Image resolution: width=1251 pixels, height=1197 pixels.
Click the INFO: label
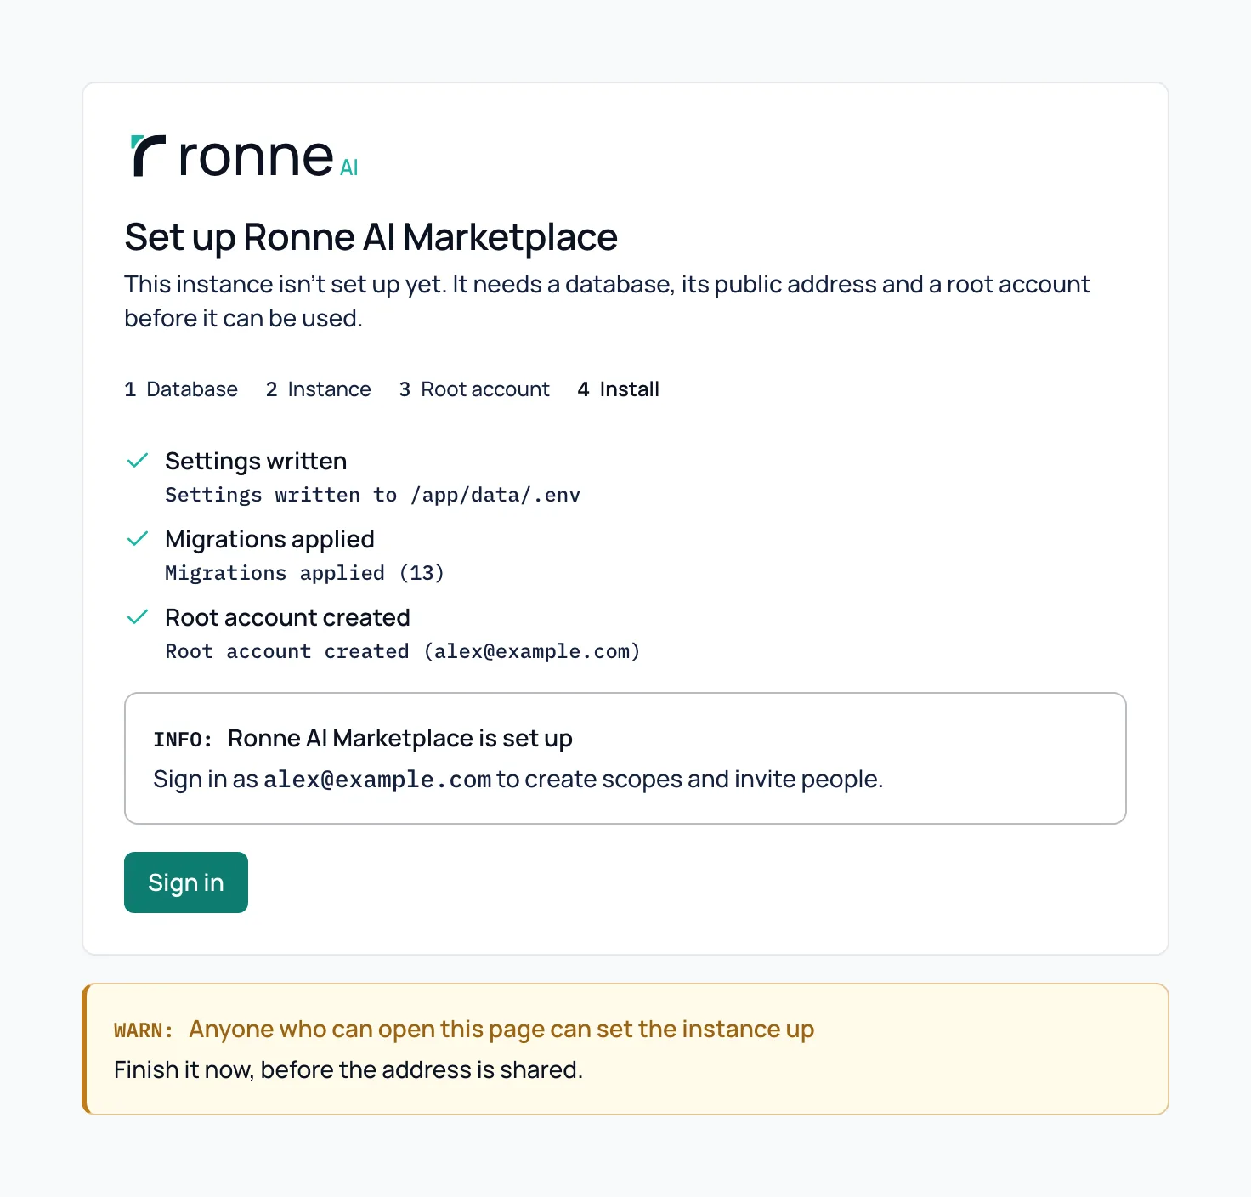coord(183,739)
